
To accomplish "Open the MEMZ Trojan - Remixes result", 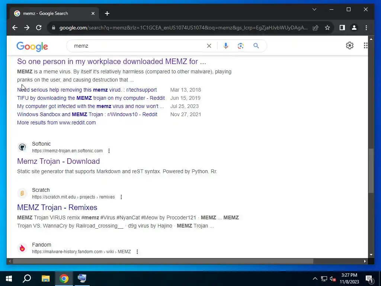I will point(57,207).
